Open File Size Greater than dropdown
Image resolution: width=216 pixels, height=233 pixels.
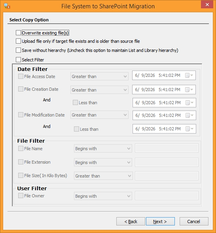point(103,176)
